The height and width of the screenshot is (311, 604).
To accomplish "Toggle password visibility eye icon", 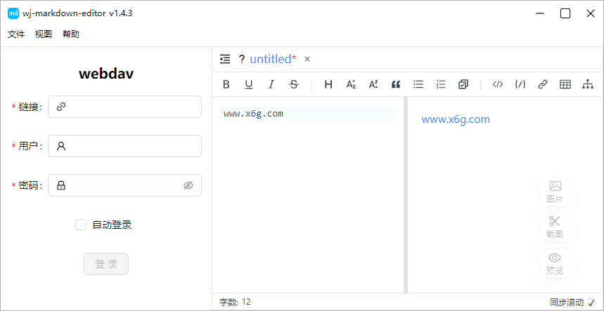I will pos(188,185).
